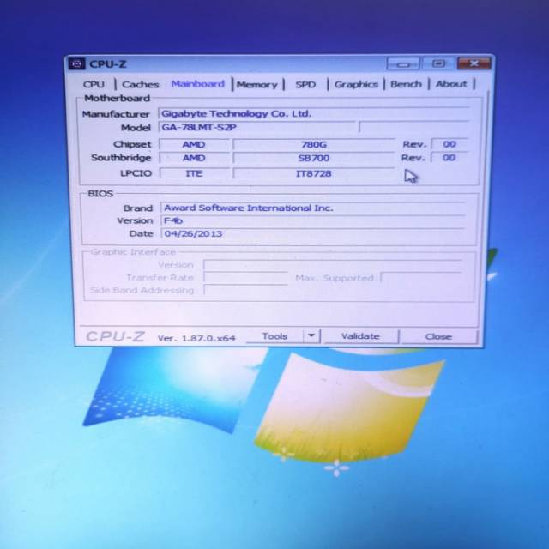Image resolution: width=549 pixels, height=549 pixels.
Task: Click the Tools button
Action: pyautogui.click(x=274, y=336)
